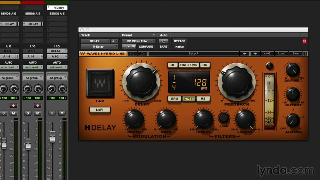Click the small LED button above meter
This screenshot has width=320, height=180.
click(x=269, y=66)
